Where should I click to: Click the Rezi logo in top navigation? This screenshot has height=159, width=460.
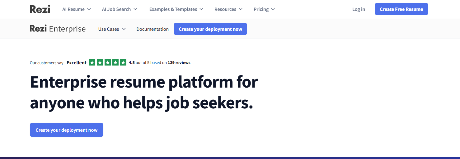[40, 9]
